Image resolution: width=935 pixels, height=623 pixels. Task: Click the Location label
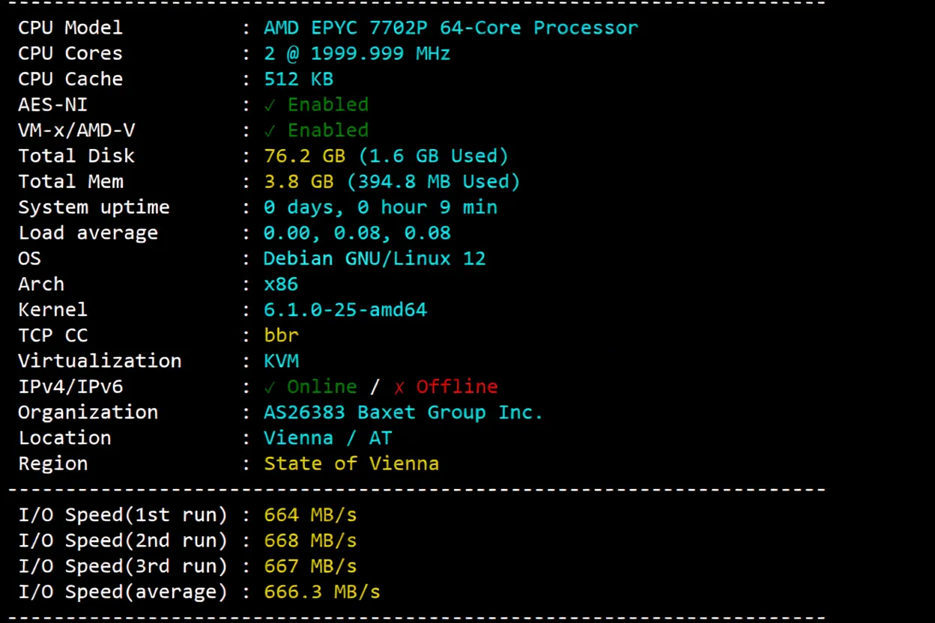pos(64,437)
